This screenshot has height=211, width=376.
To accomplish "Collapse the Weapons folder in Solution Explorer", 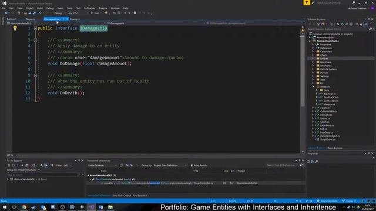I will click(x=313, y=87).
